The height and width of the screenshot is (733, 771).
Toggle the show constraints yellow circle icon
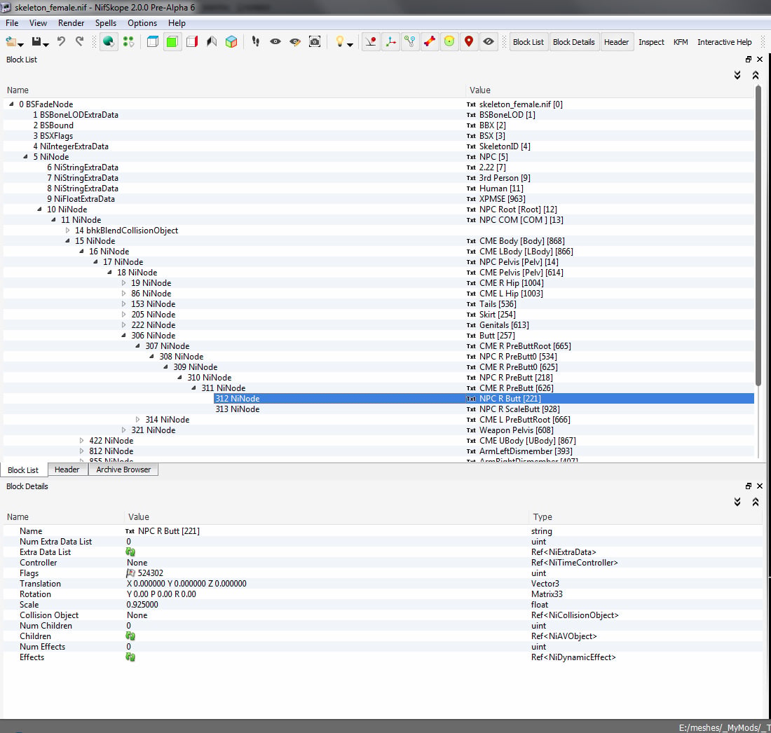[x=449, y=42]
